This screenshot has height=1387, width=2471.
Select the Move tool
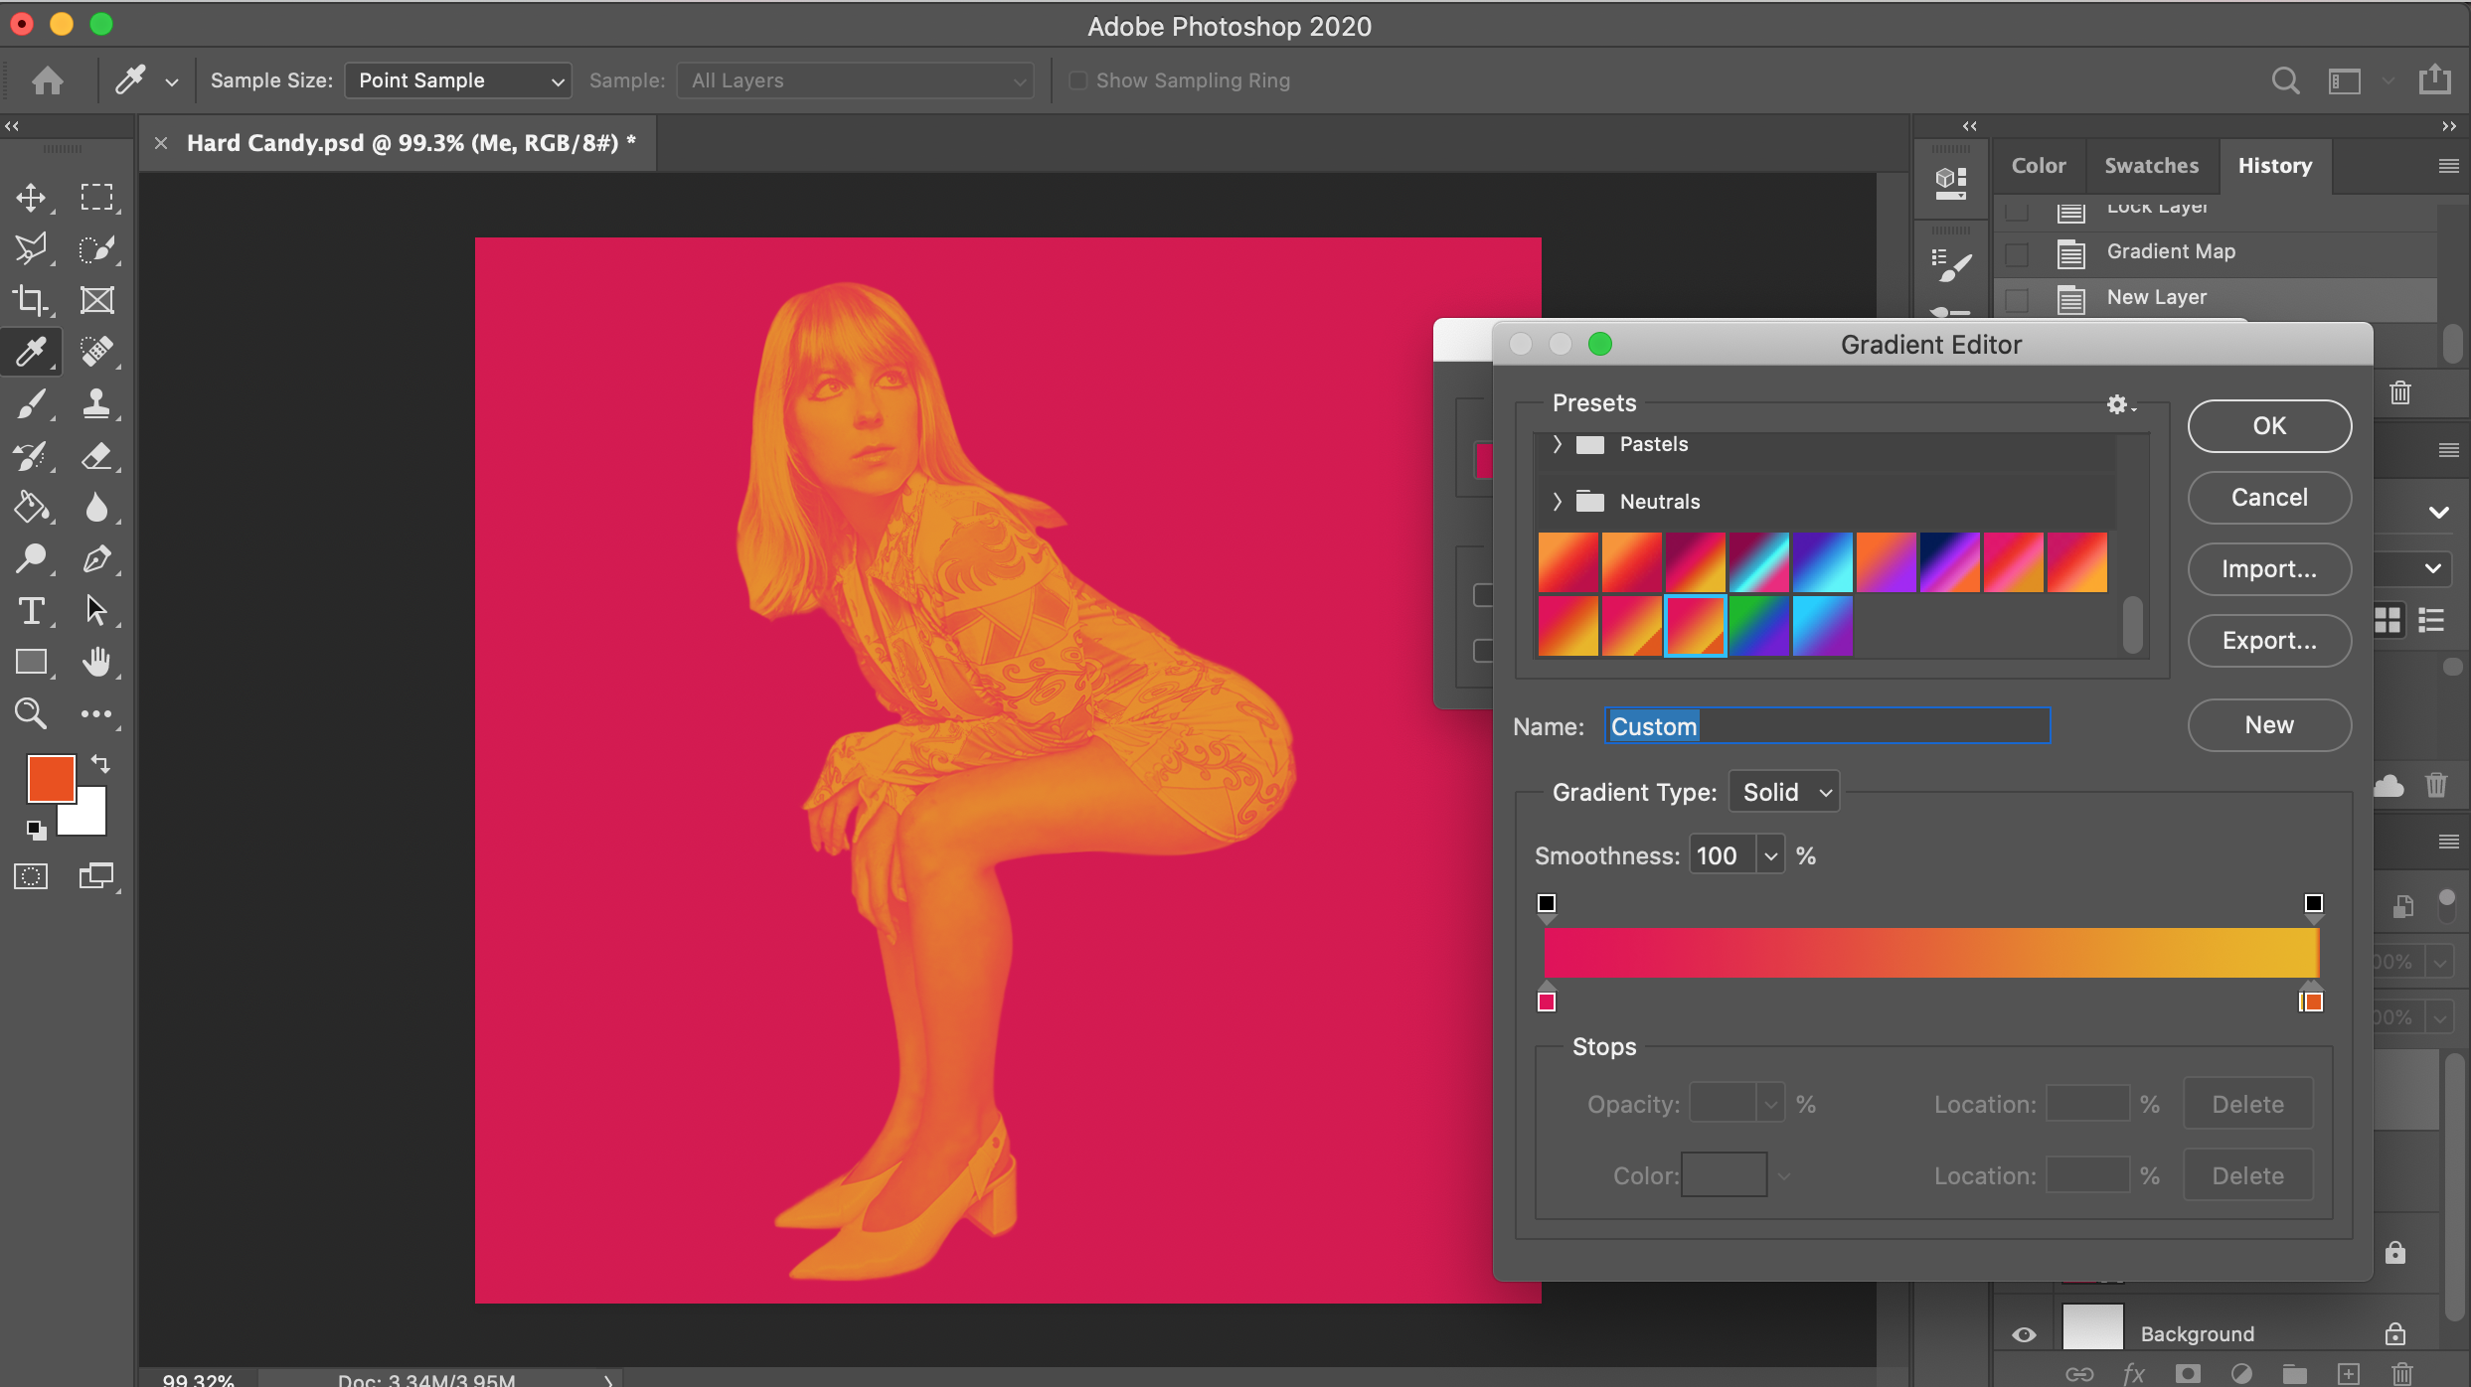pyautogui.click(x=31, y=197)
